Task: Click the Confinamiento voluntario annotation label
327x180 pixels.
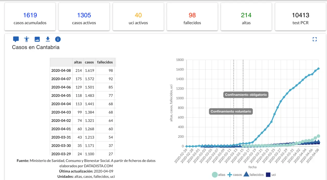Action: click(231, 111)
